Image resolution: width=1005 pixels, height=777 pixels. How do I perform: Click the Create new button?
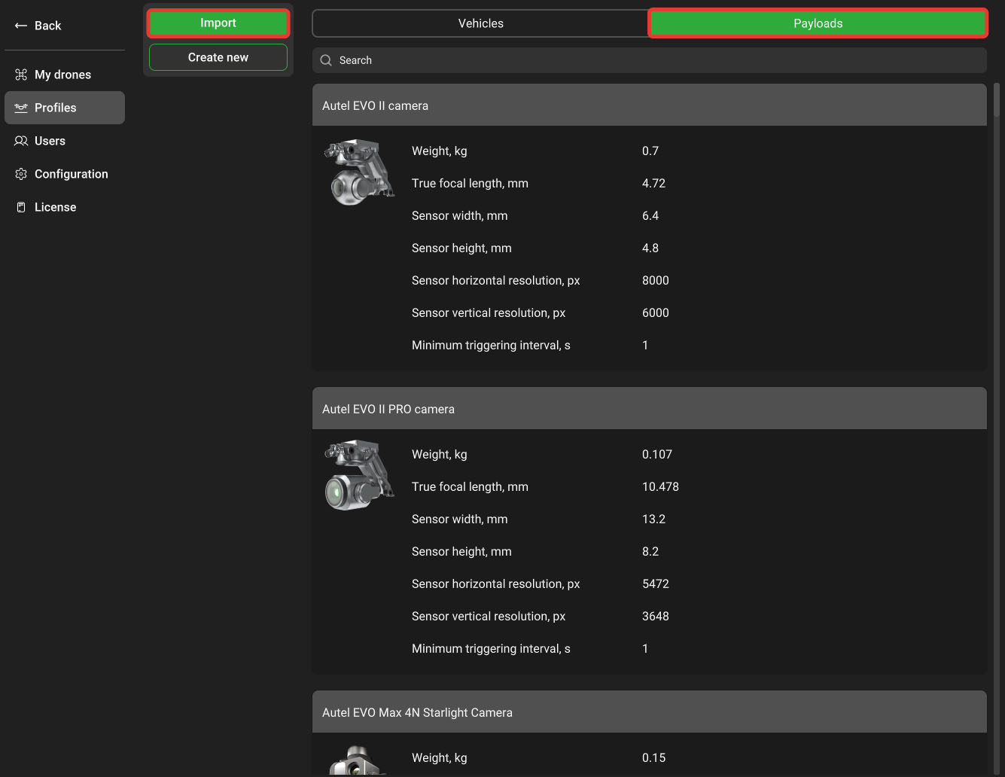218,57
